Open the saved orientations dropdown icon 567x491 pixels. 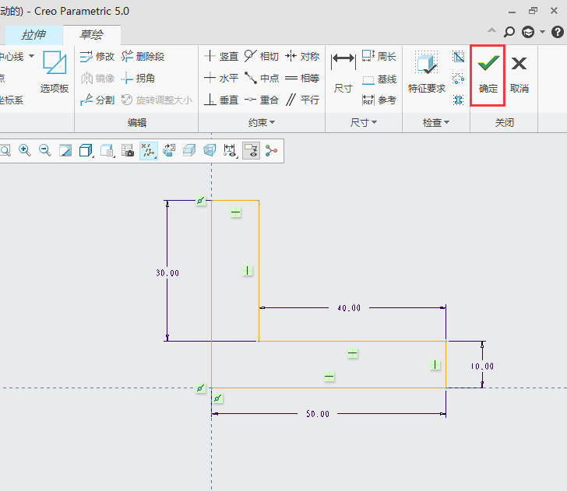click(107, 150)
